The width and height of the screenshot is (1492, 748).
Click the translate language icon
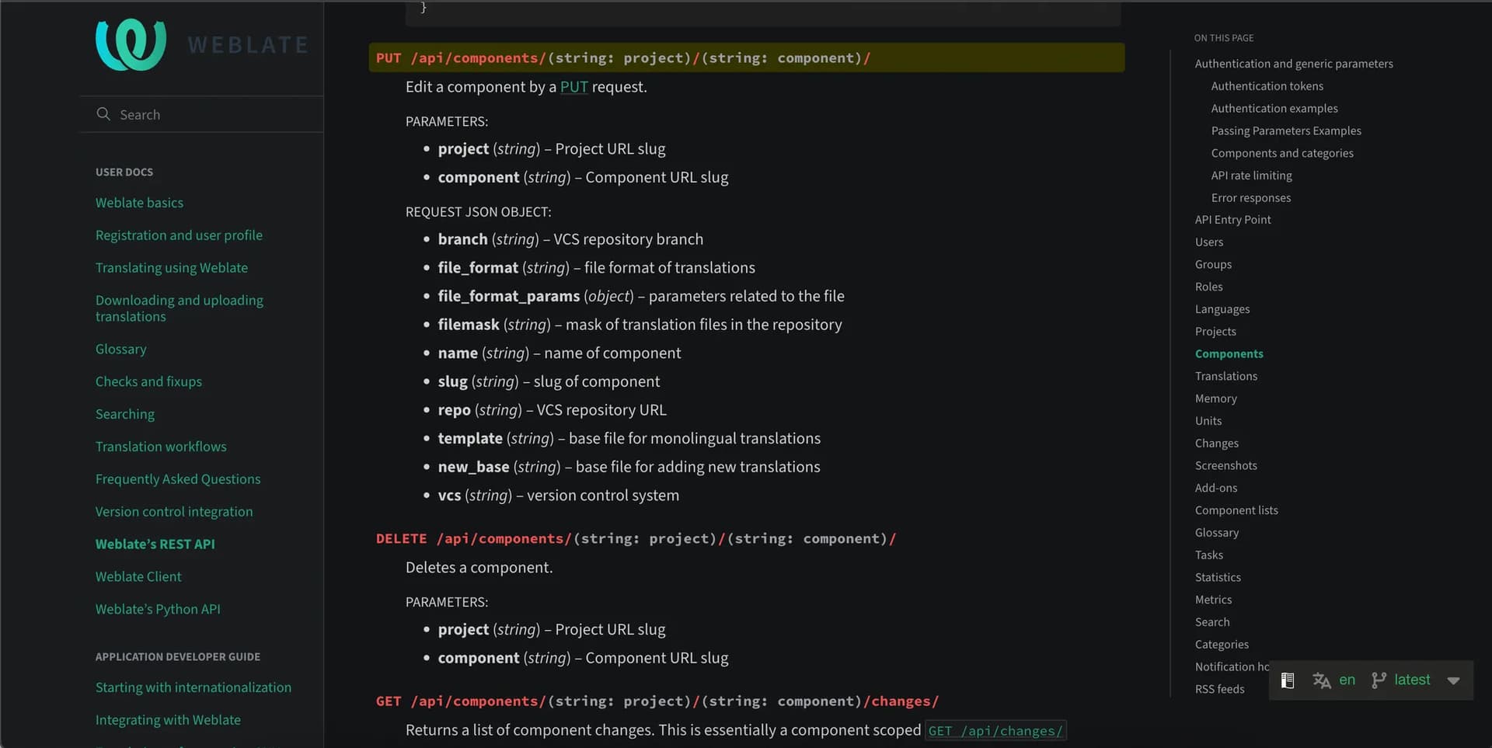coord(1321,680)
